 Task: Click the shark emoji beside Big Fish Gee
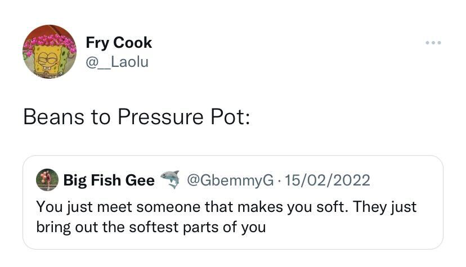coord(169,180)
